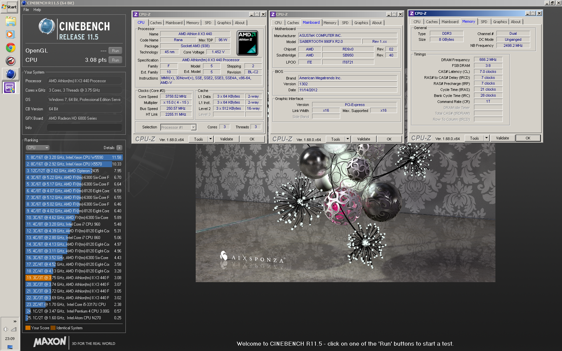Click the CPU-Z title icon of third window
562x351 pixels.
click(411, 13)
